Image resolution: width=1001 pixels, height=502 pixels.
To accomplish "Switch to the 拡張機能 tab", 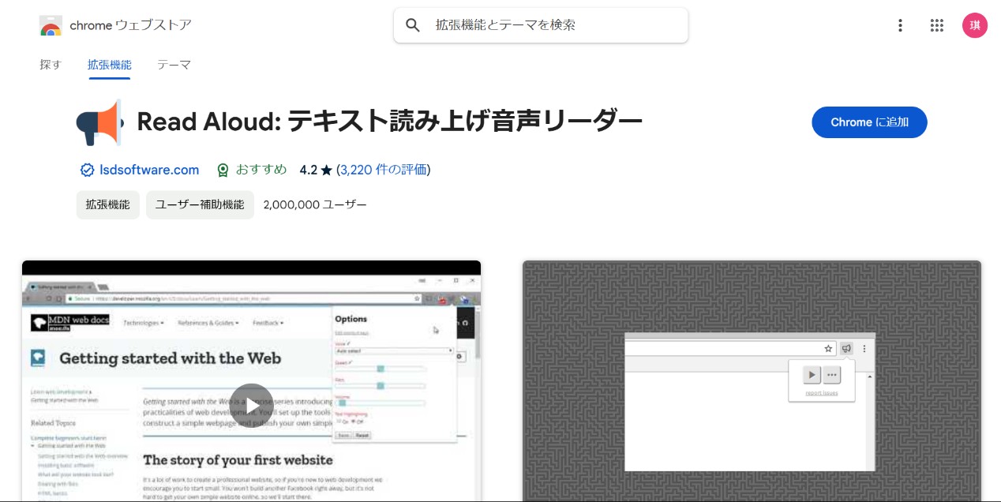I will click(x=110, y=65).
